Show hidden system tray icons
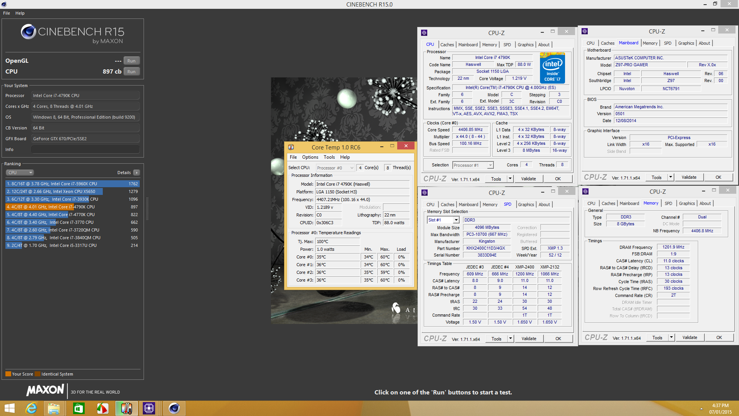The width and height of the screenshot is (739, 416). tap(701, 409)
